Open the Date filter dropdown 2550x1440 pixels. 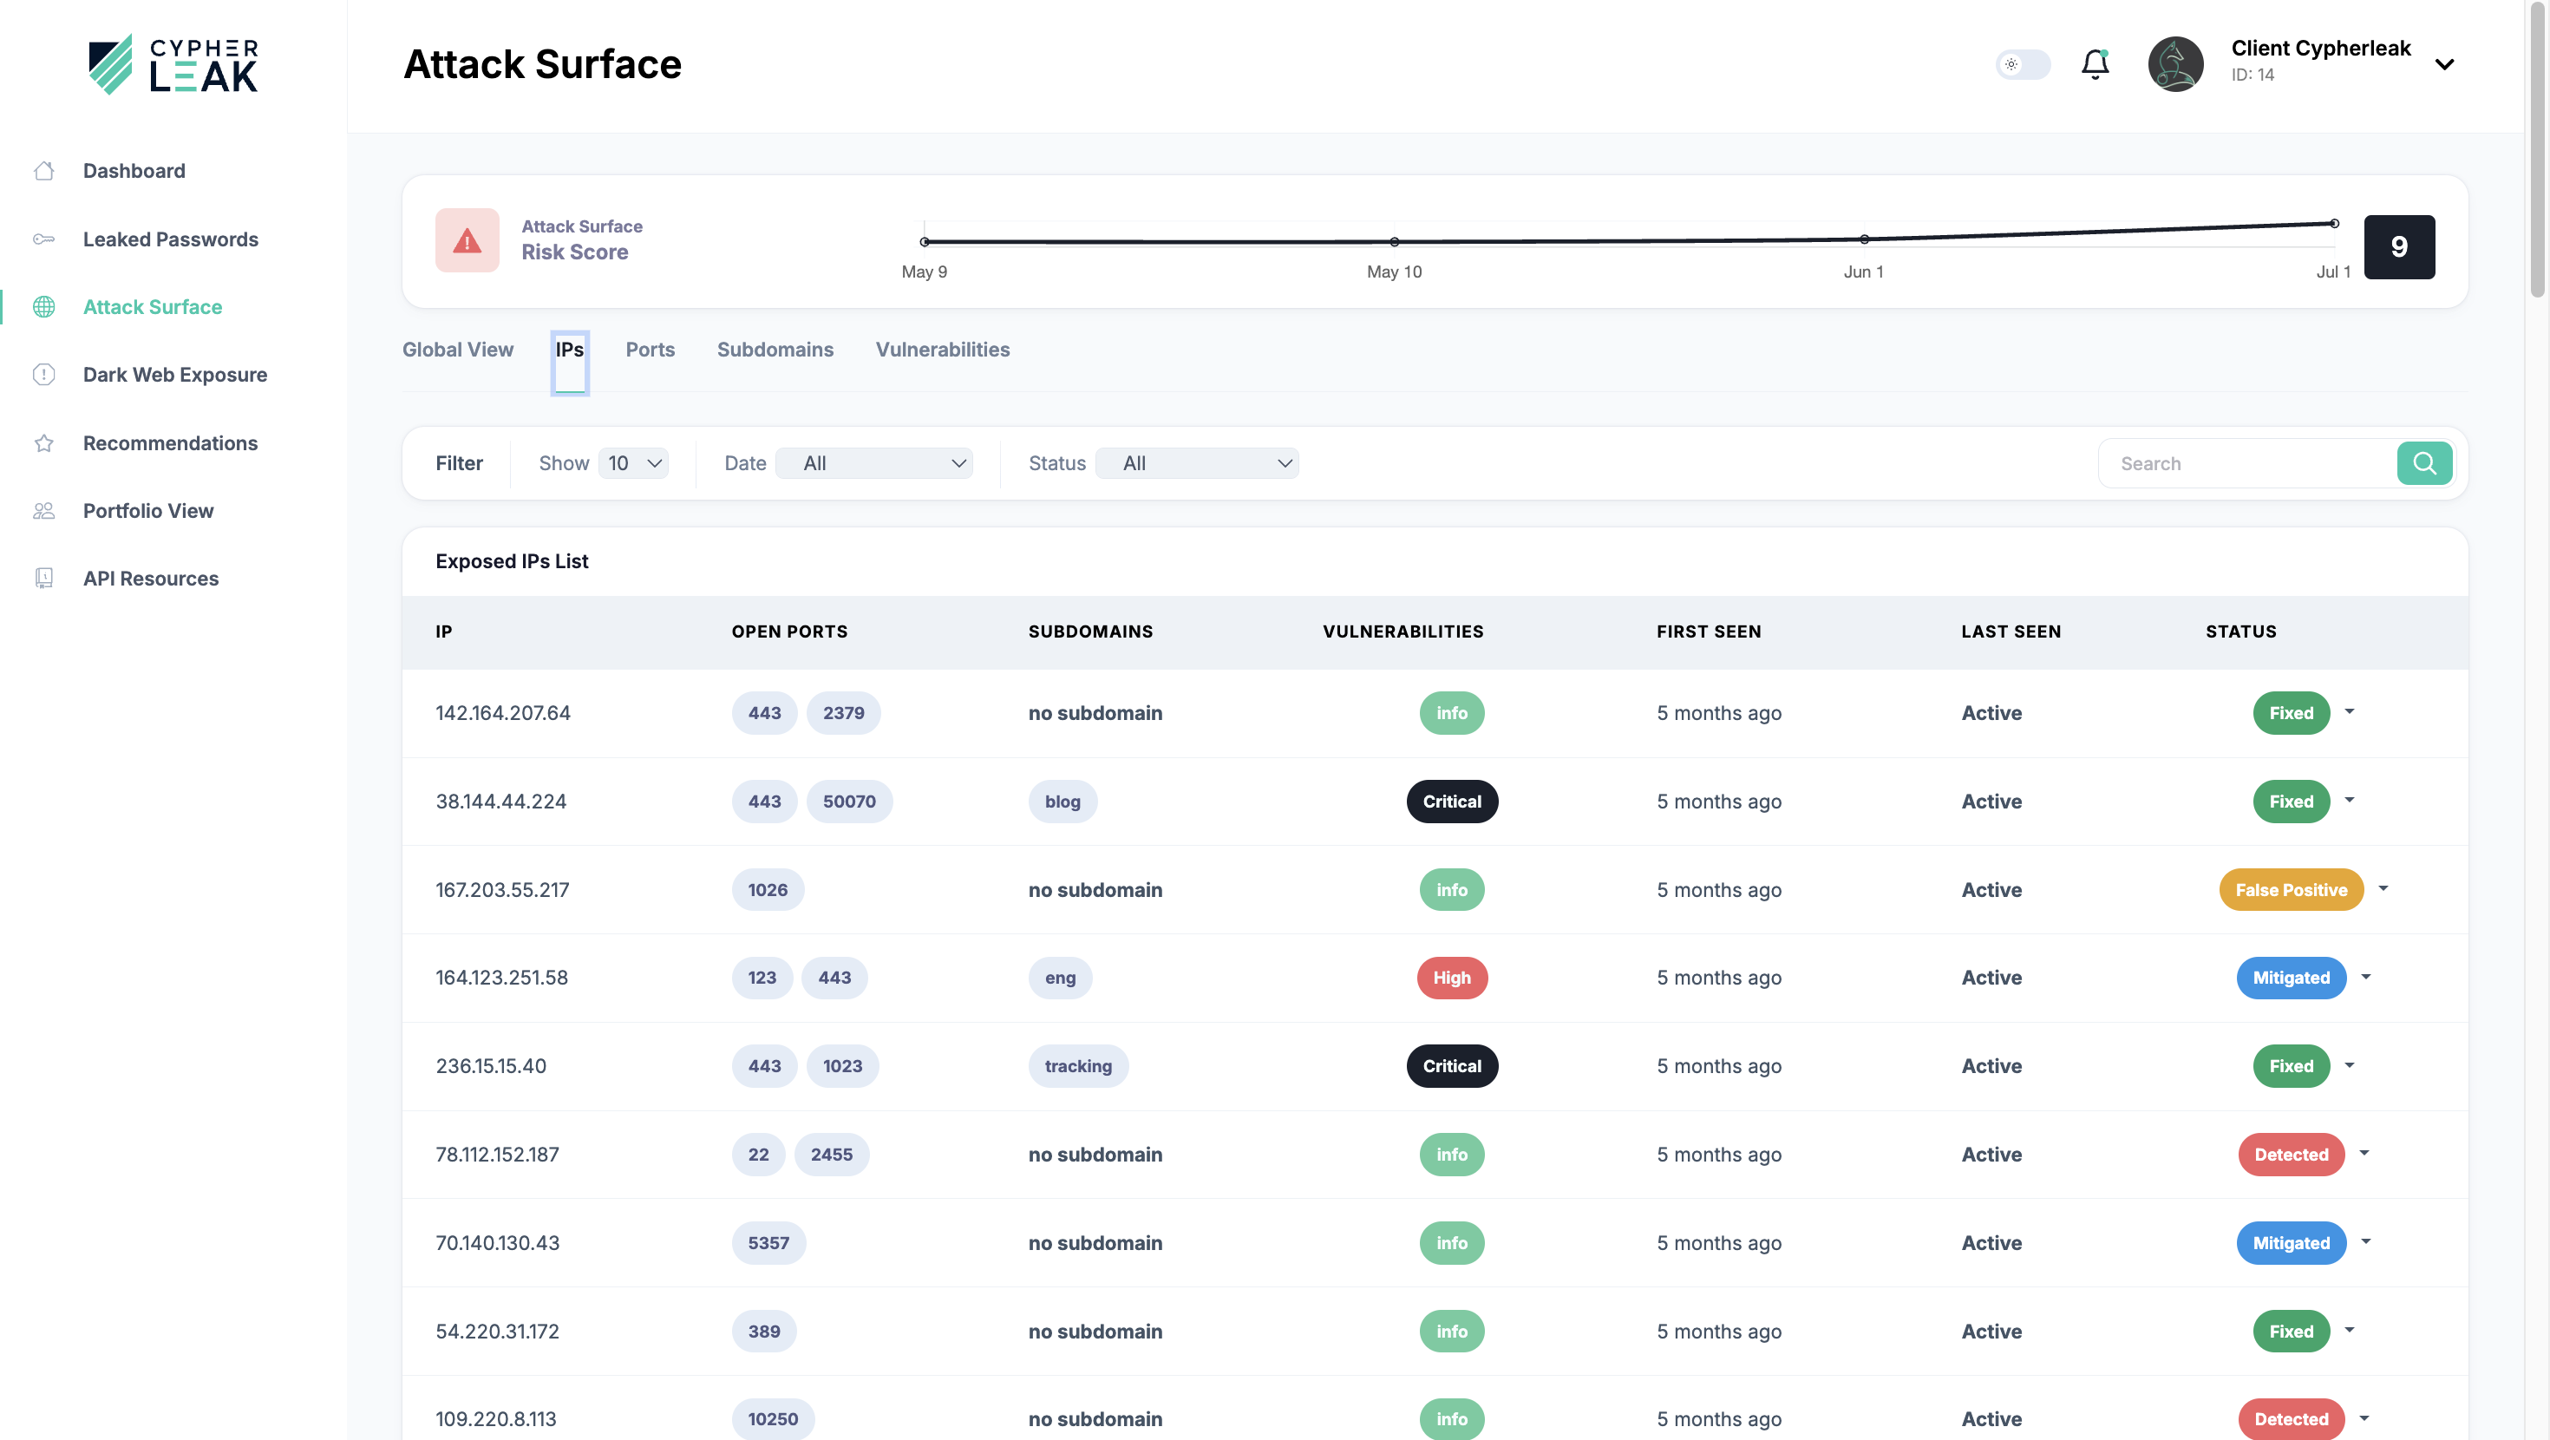tap(874, 462)
